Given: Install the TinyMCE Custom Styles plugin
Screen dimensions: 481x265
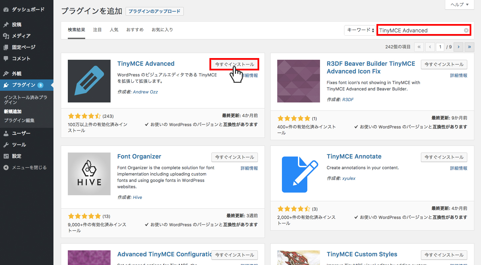Looking at the screenshot, I should point(444,255).
